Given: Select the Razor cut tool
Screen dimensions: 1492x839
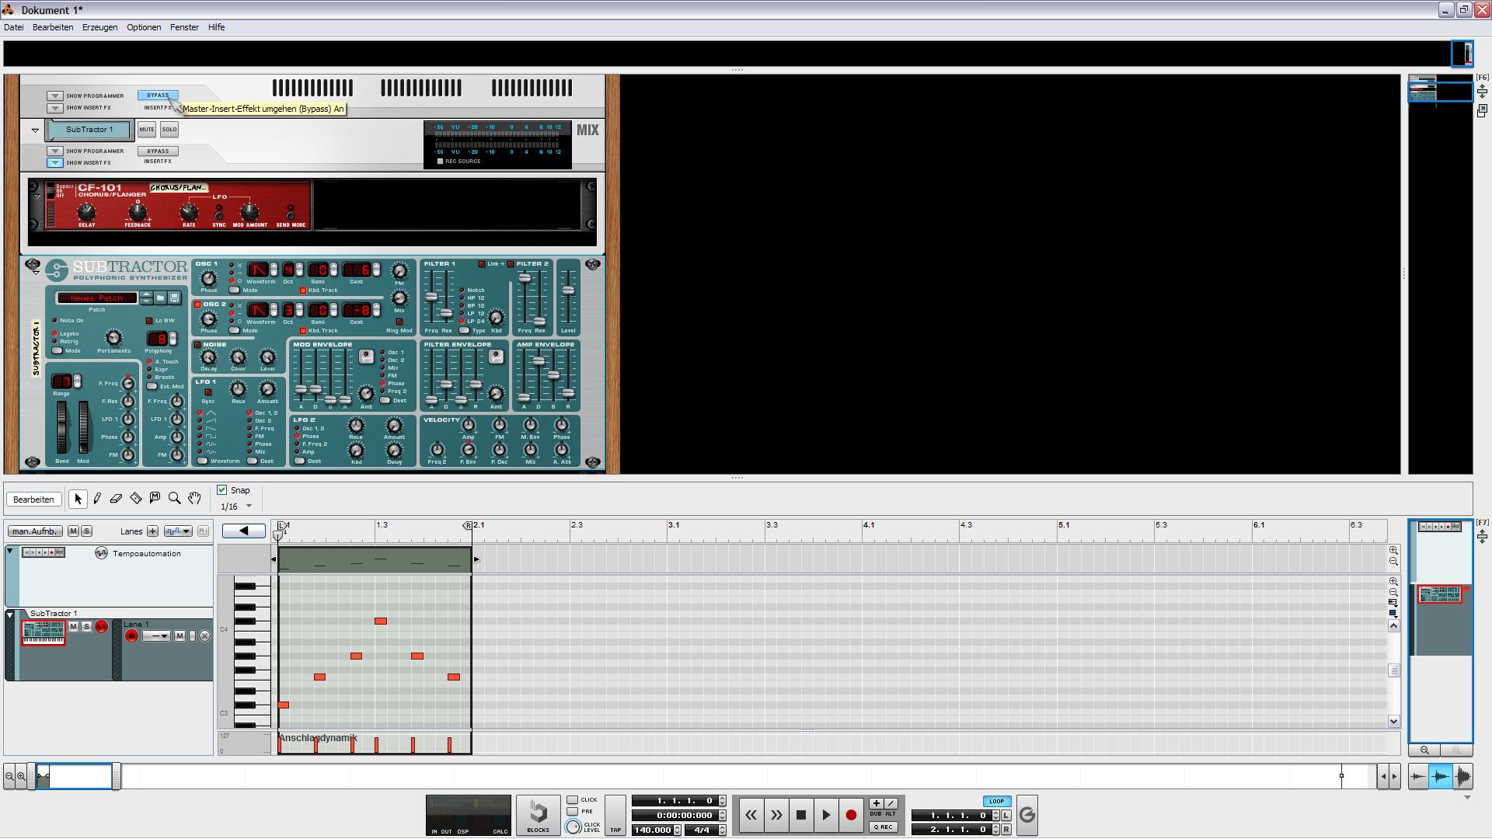Looking at the screenshot, I should [x=136, y=499].
